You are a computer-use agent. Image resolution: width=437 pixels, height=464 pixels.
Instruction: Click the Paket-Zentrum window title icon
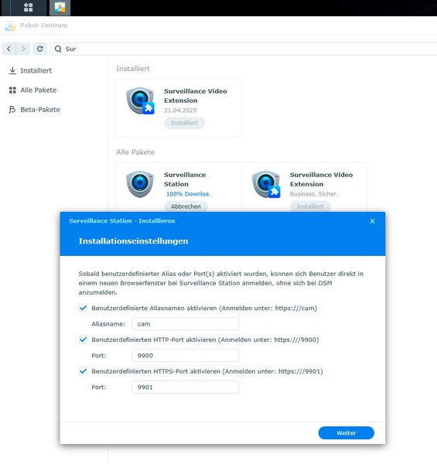(x=10, y=26)
